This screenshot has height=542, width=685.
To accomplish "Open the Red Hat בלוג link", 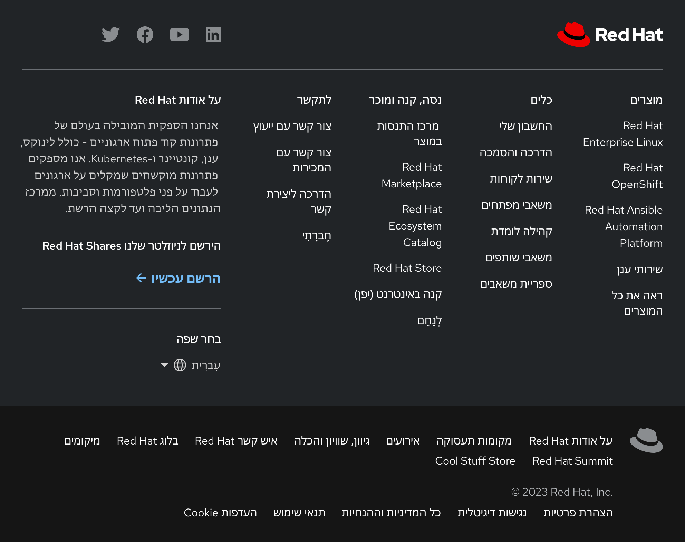I will click(148, 441).
